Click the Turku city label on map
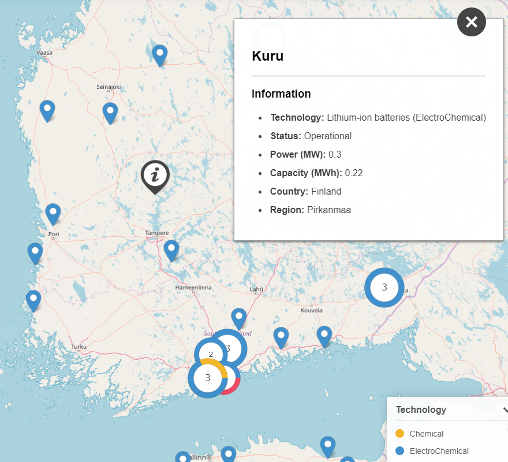This screenshot has width=508, height=462. pyautogui.click(x=79, y=347)
